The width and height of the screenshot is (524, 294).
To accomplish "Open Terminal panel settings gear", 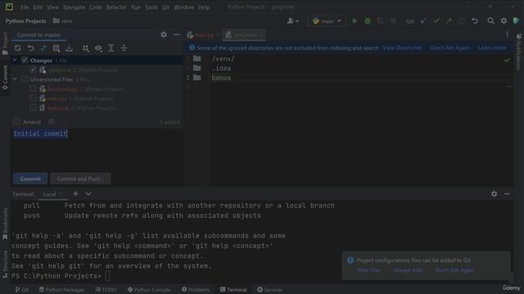I will (x=495, y=194).
